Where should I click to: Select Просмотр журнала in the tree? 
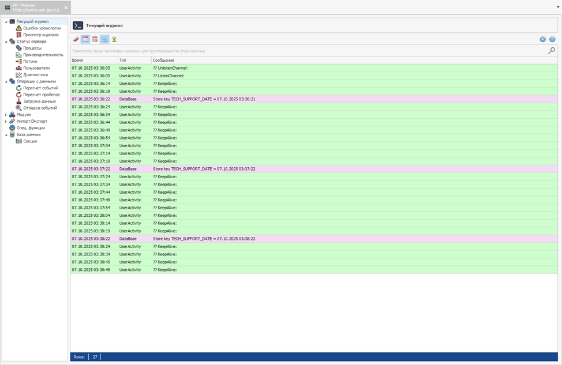(40, 35)
